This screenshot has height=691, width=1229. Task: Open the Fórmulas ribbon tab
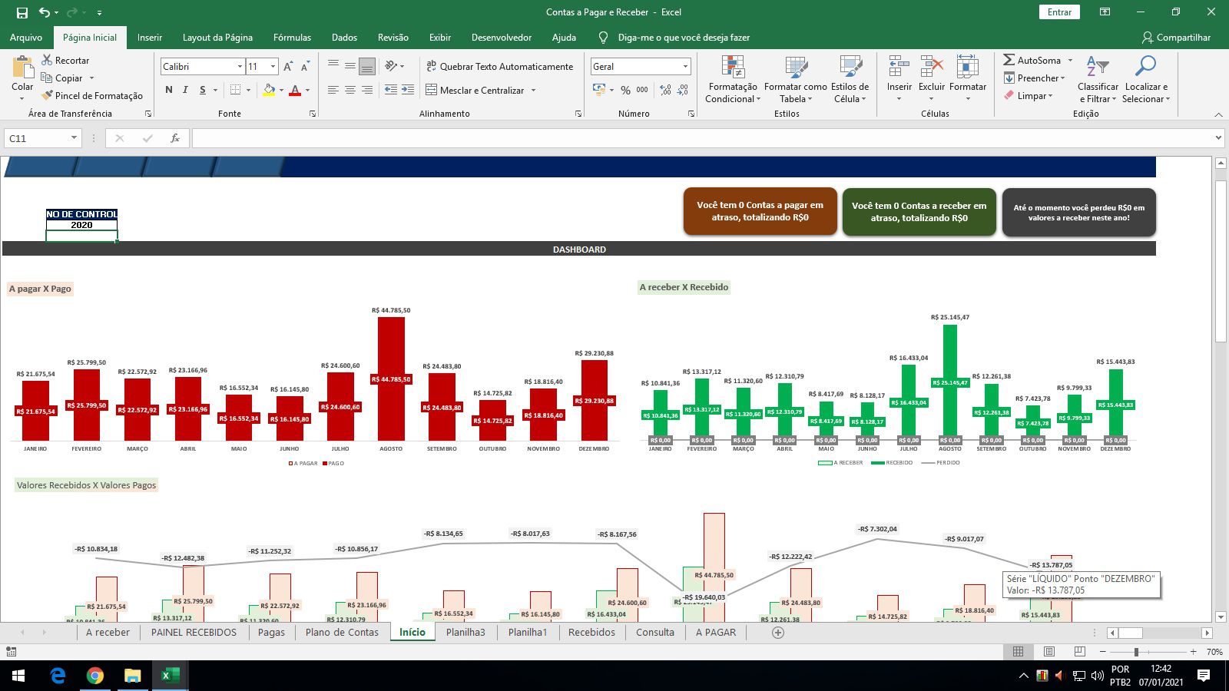[292, 37]
